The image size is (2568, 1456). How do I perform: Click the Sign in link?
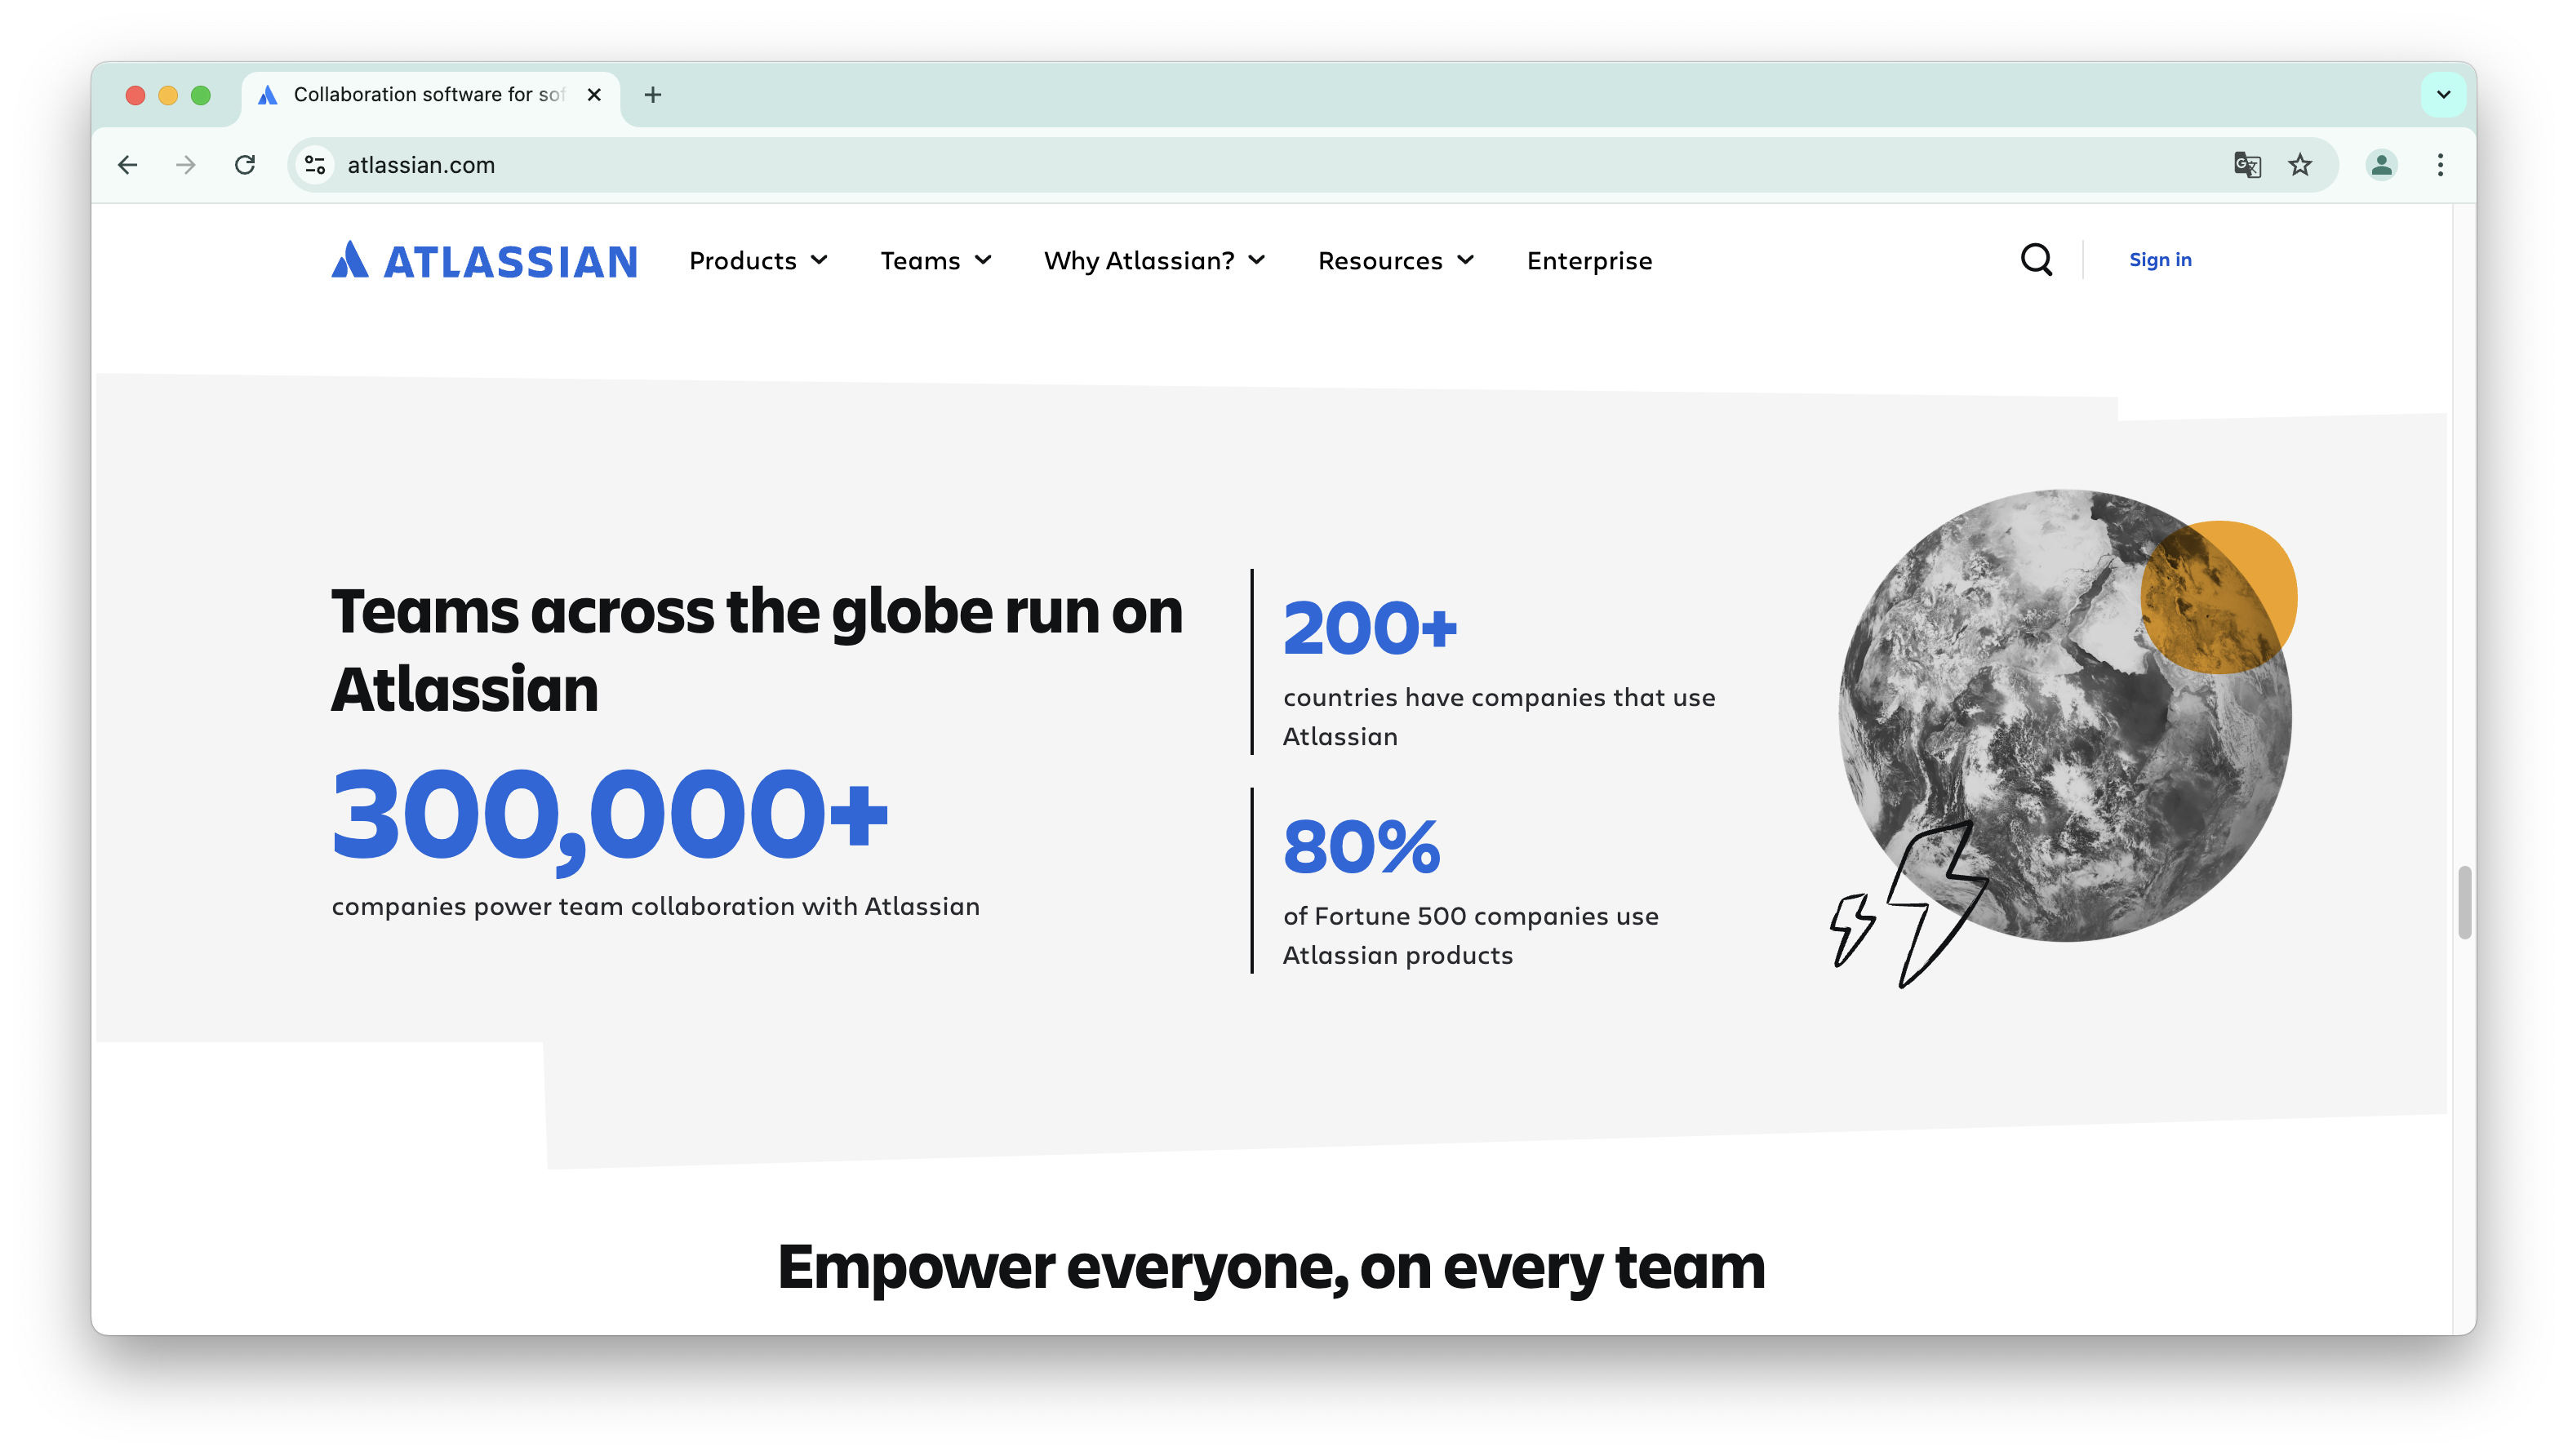pyautogui.click(x=2160, y=260)
